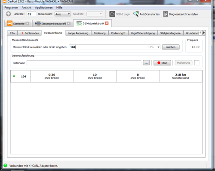Create diagnostic report via Diagnosebericht icon
Image resolution: width=215 pixels, height=171 pixels.
[x=166, y=14]
